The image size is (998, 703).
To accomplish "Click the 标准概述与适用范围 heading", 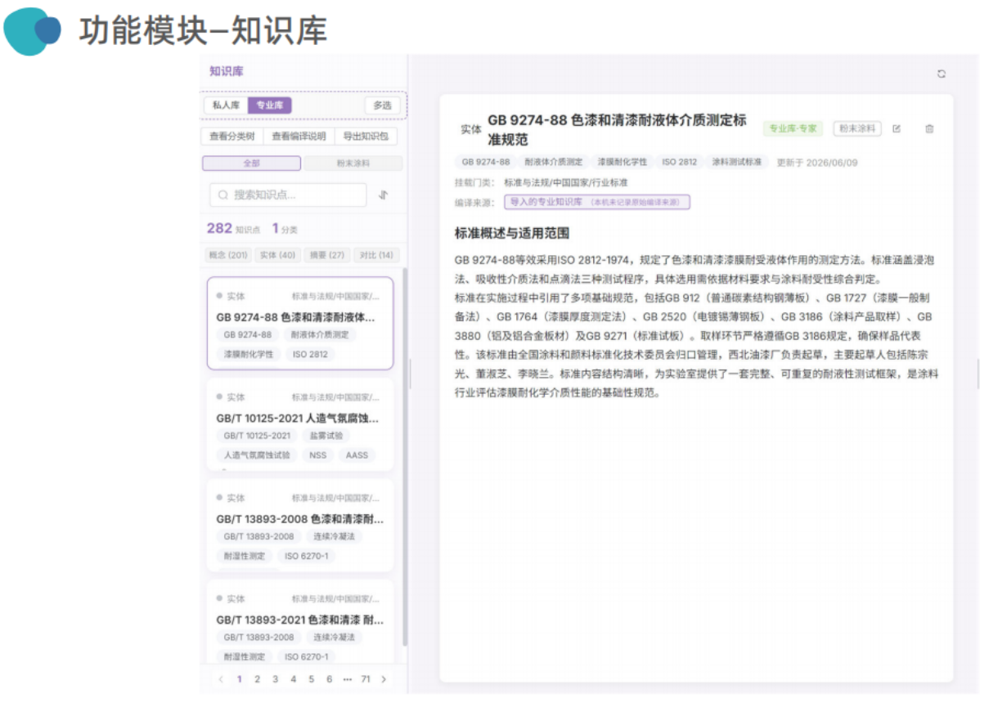I will (512, 233).
